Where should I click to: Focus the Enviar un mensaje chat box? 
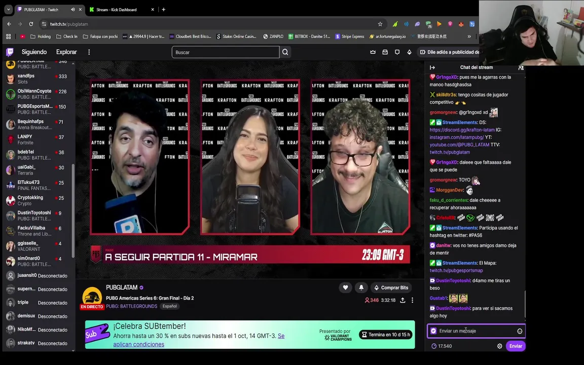pos(476,331)
